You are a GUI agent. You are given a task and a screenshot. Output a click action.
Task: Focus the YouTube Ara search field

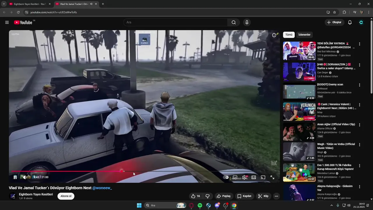pyautogui.click(x=175, y=22)
